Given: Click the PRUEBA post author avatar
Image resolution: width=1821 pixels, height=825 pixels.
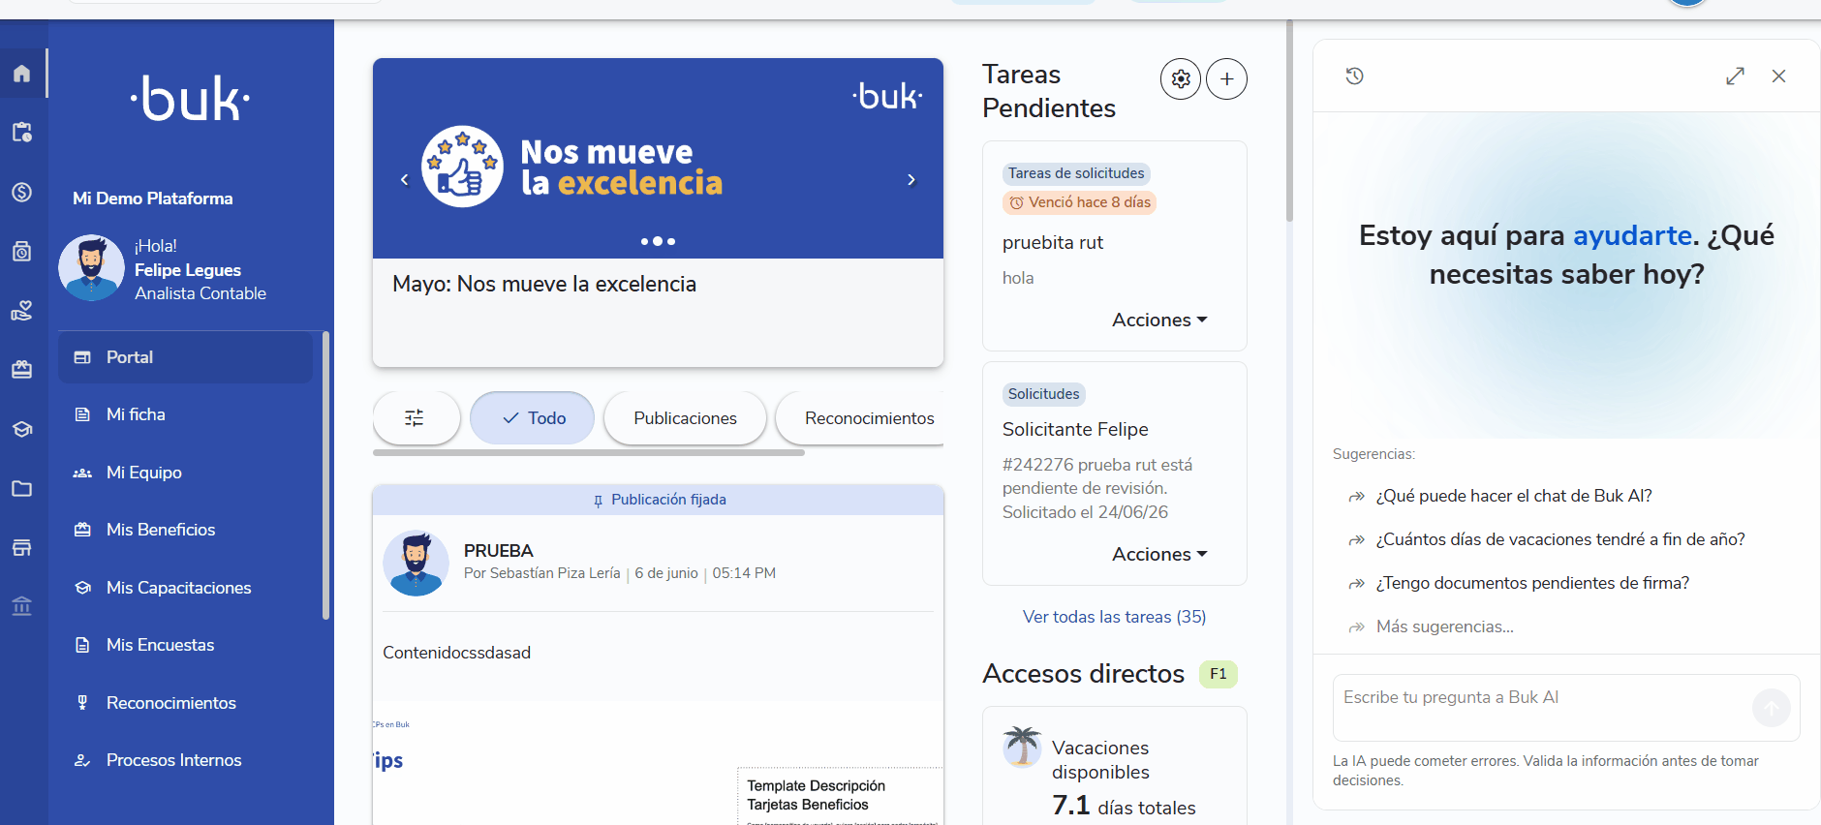Looking at the screenshot, I should [x=416, y=563].
